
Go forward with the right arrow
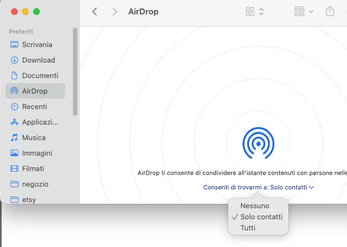click(114, 12)
